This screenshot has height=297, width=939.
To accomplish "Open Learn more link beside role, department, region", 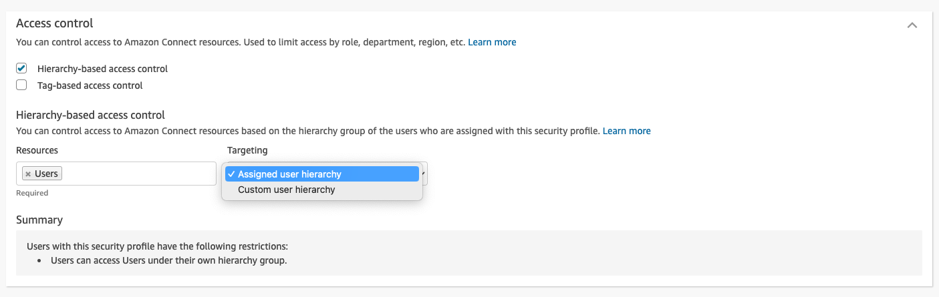I will pyautogui.click(x=492, y=42).
